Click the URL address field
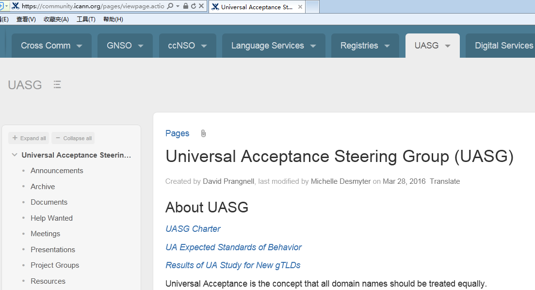 point(93,6)
